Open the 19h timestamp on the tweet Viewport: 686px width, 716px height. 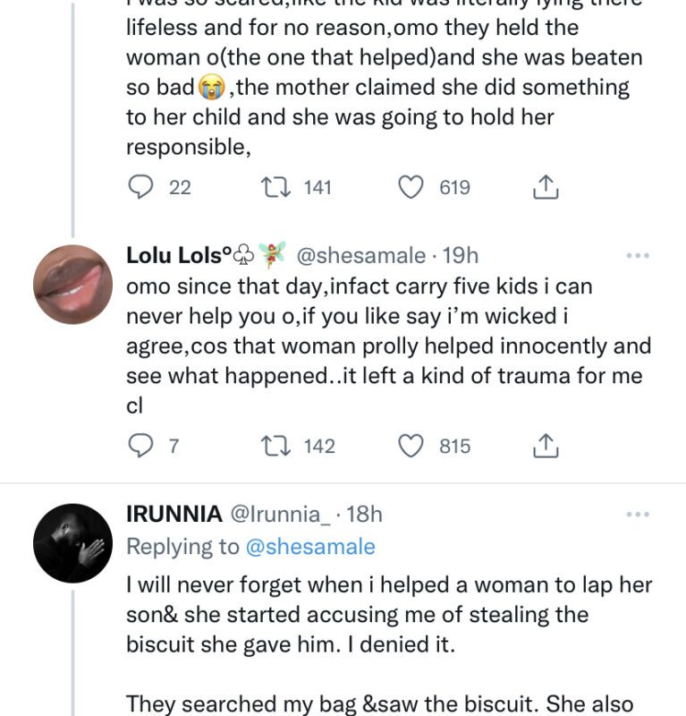[461, 256]
